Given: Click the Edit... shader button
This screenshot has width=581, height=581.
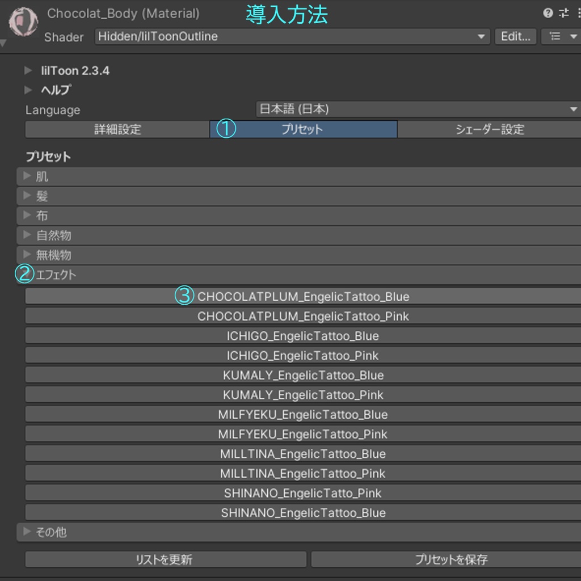Looking at the screenshot, I should pos(515,37).
